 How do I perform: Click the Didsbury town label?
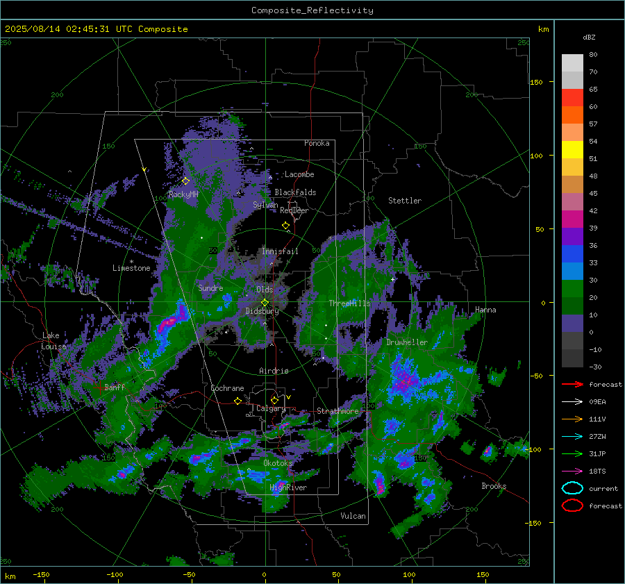pos(262,311)
